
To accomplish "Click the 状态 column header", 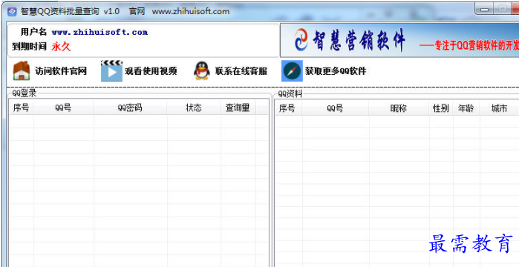I will click(194, 108).
